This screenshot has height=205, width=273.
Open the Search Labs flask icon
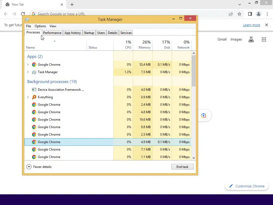coord(251,40)
